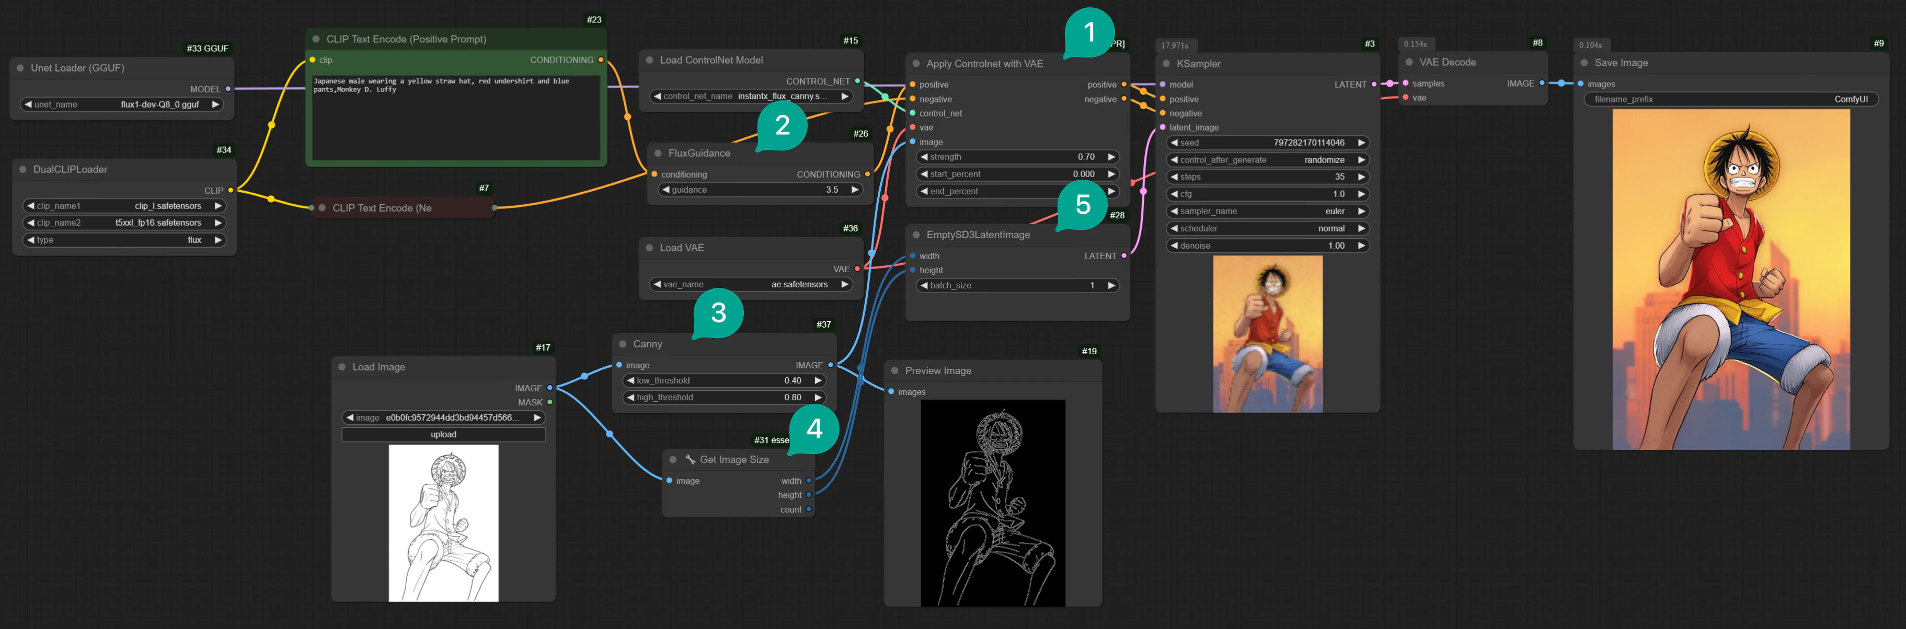Image resolution: width=1906 pixels, height=629 pixels.
Task: Increase guidance using the right arrow
Action: tap(855, 190)
